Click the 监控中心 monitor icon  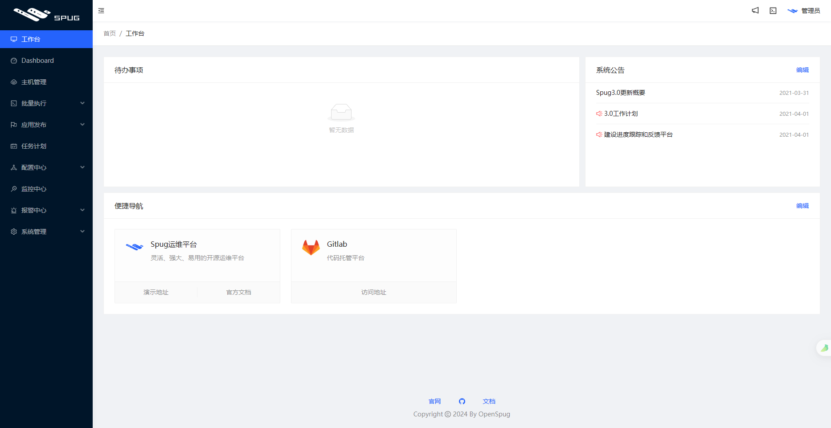(x=14, y=189)
